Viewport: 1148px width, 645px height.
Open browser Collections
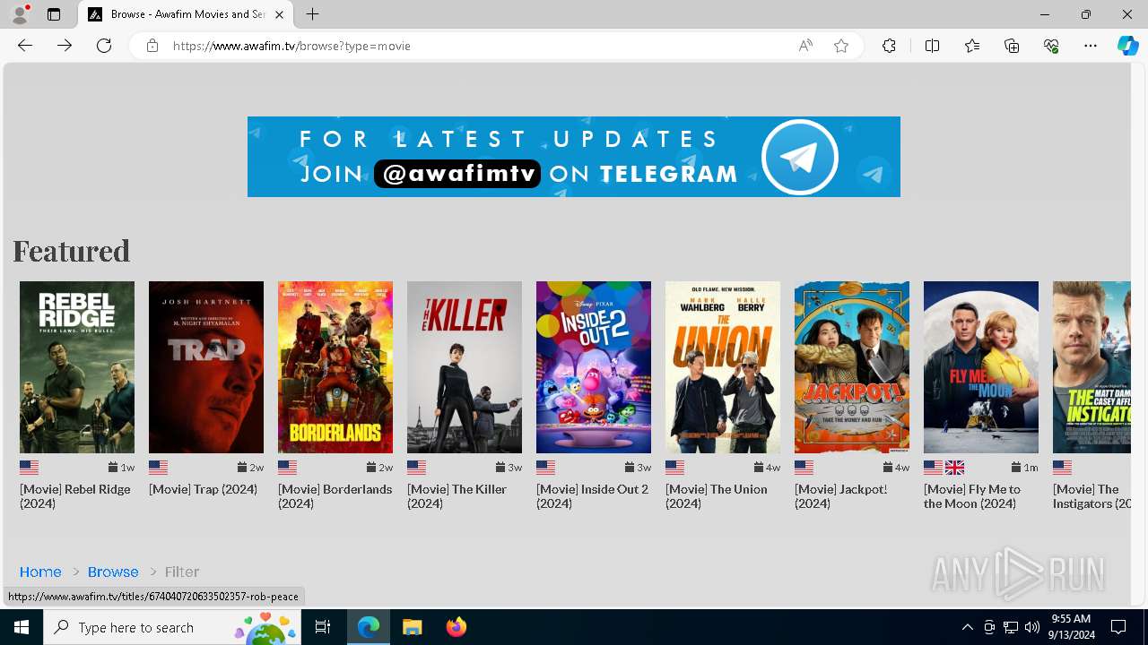[1012, 46]
